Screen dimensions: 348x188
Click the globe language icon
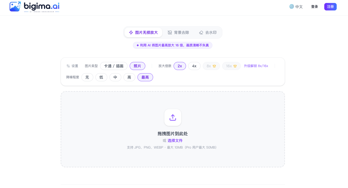point(291,6)
